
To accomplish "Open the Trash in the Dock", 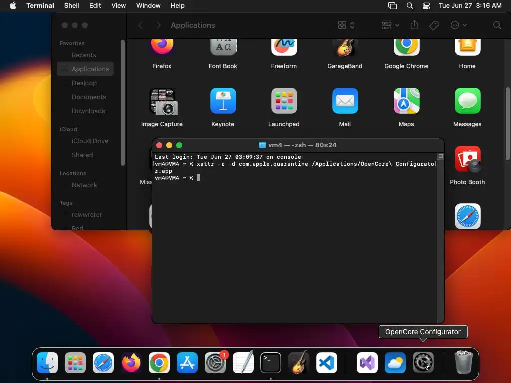I will point(464,363).
